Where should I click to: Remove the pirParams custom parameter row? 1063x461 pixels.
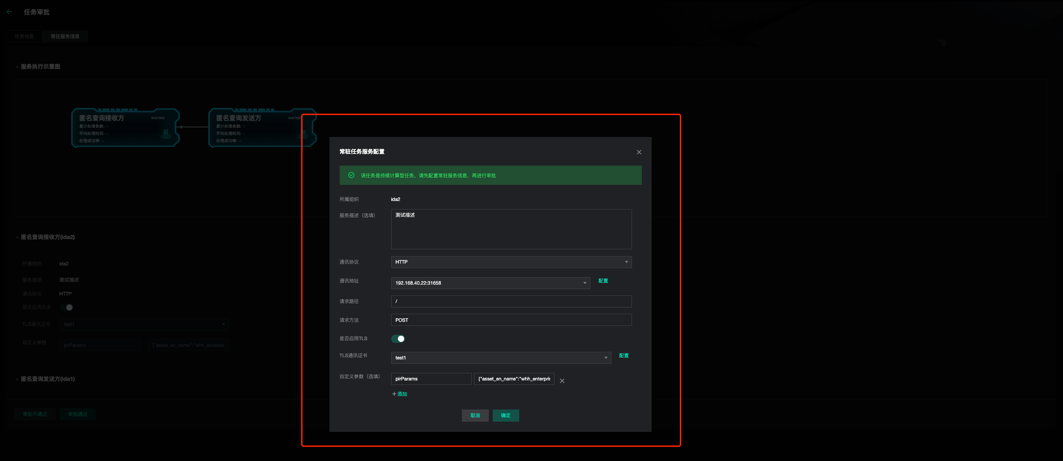[x=562, y=381]
